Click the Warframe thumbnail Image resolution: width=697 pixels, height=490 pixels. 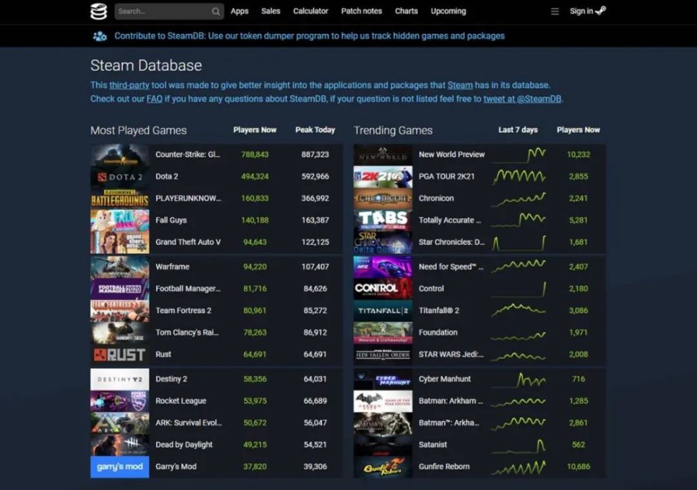tap(120, 267)
